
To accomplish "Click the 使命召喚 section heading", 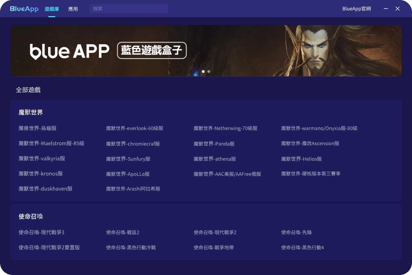I will click(31, 217).
